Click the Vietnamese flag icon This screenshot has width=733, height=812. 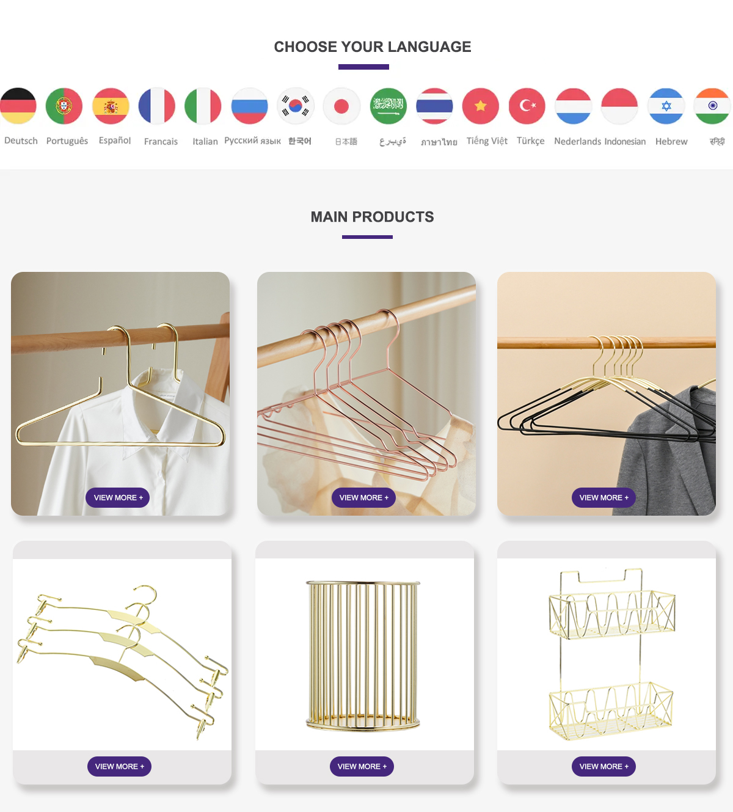tap(481, 106)
